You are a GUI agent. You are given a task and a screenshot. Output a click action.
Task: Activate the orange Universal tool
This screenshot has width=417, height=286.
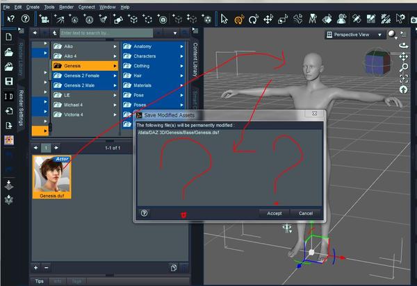click(x=239, y=19)
